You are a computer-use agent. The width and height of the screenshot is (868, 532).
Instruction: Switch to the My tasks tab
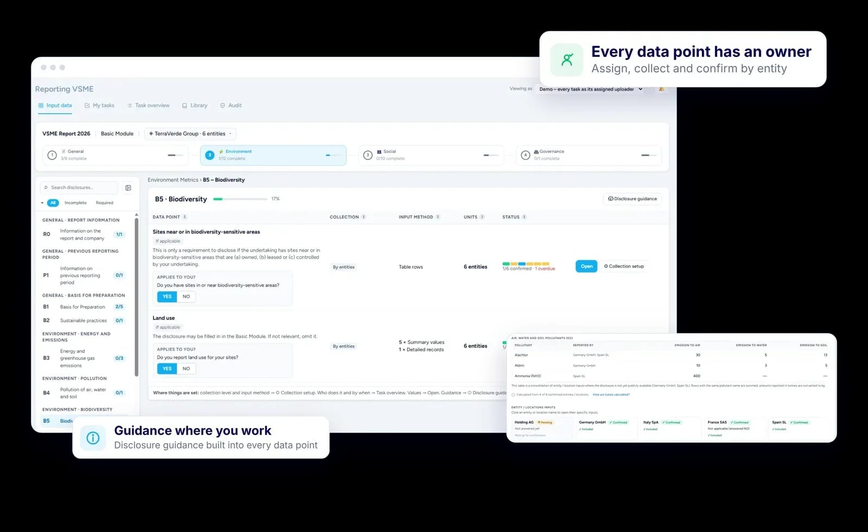click(99, 105)
